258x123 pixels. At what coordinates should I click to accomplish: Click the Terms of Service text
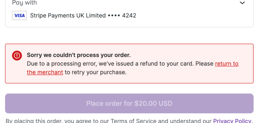coord(133,121)
